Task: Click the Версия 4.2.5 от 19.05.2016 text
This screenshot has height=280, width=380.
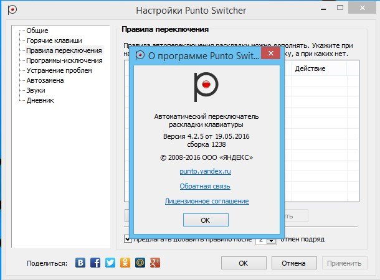Action: tap(206, 136)
